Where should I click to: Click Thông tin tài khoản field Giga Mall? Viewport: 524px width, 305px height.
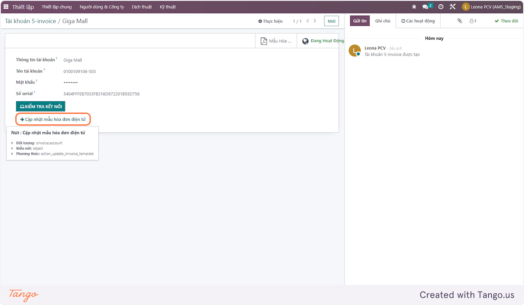72,60
